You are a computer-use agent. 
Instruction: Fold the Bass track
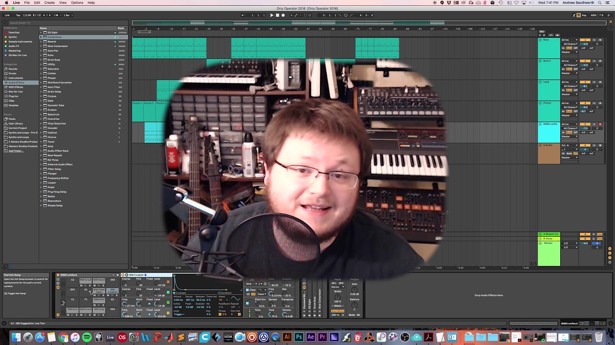tap(540, 40)
